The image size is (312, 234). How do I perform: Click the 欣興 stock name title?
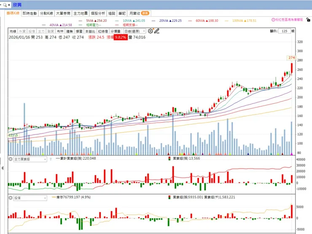click(x=17, y=5)
